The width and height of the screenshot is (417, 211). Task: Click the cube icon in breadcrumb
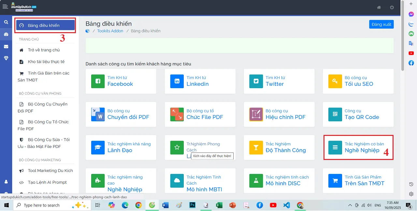(87, 31)
